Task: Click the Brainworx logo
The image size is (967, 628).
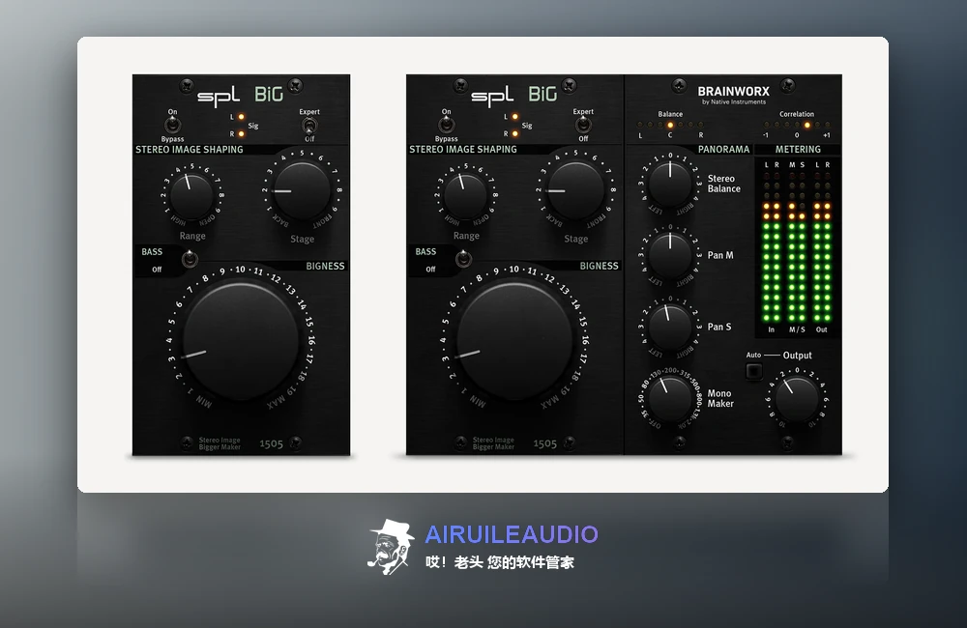Action: (x=733, y=95)
